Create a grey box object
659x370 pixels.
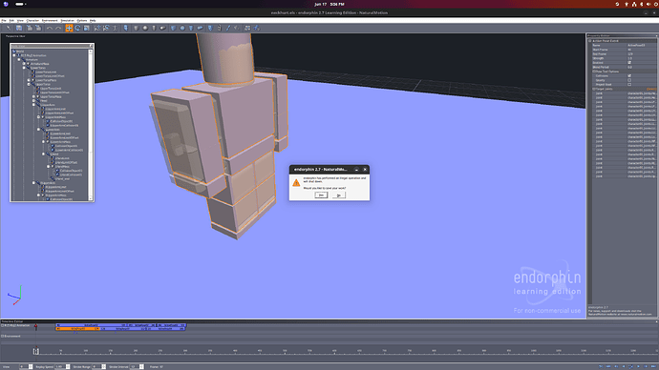pos(136,28)
